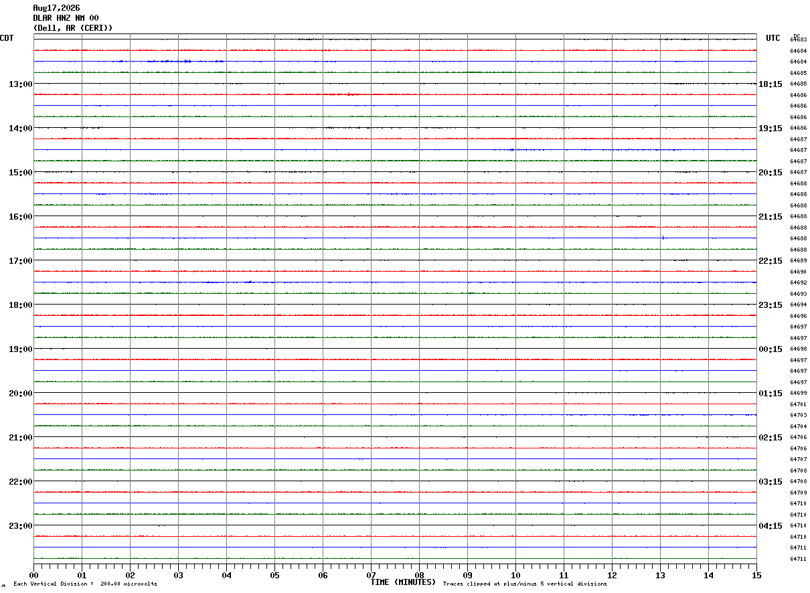This screenshot has height=593, width=810.
Task: Select minute 07 tick on bottom axis
Action: (x=371, y=575)
